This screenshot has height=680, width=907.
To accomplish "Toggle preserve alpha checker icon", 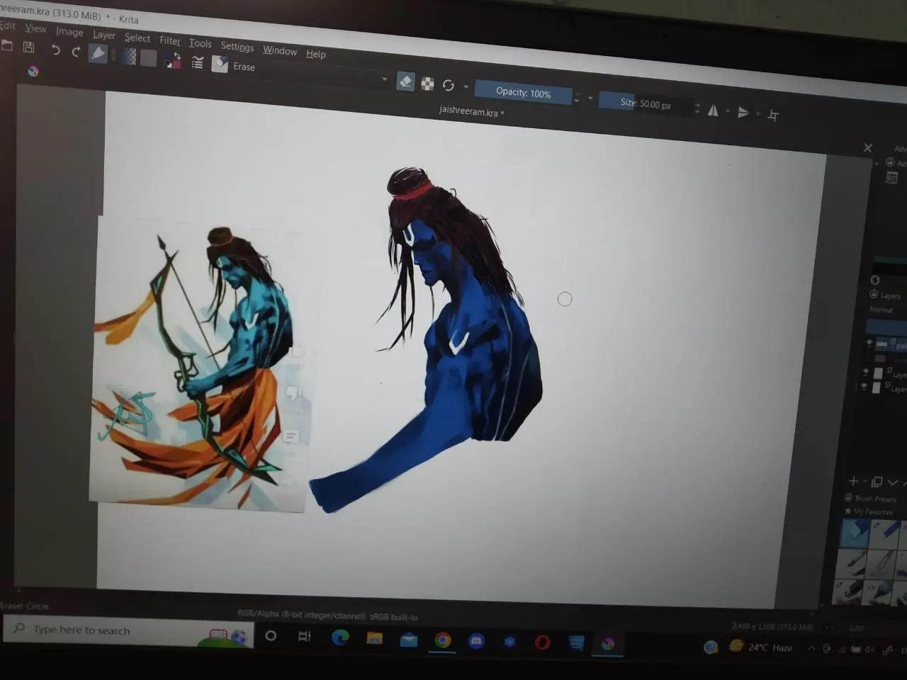I will tap(427, 84).
